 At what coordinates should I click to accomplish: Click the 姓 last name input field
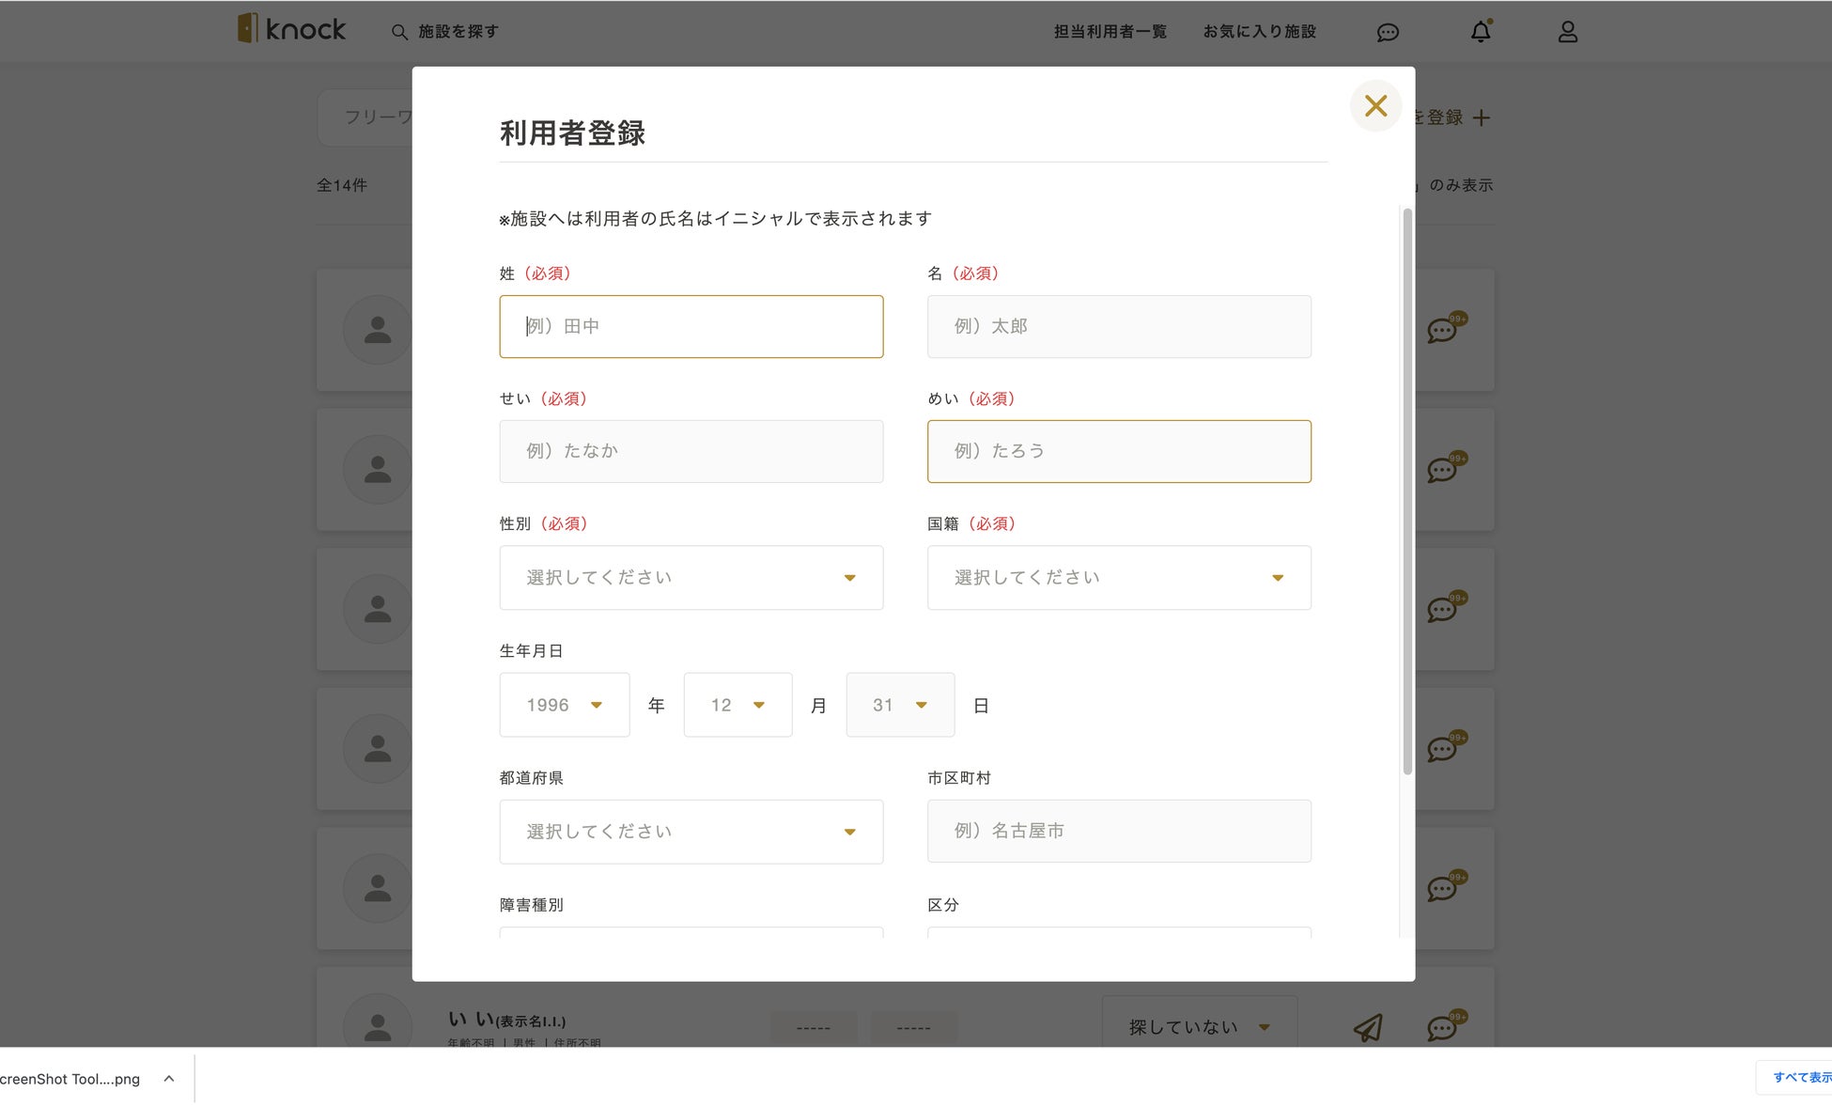[691, 326]
